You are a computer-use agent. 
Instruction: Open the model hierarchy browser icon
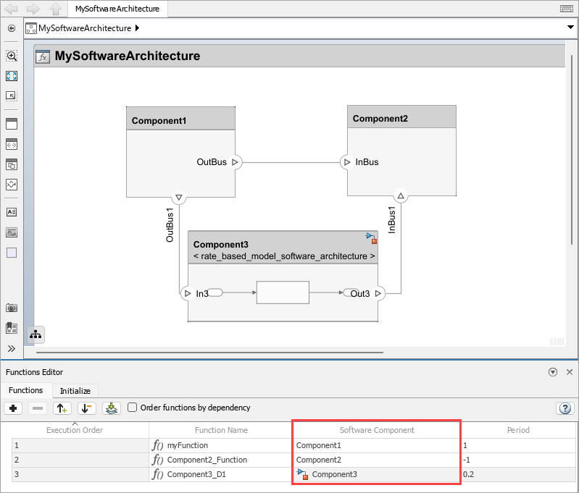click(35, 334)
